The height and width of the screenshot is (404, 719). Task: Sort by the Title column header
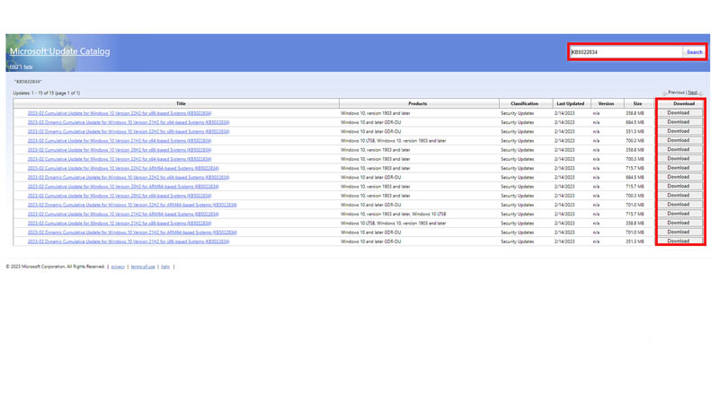[x=181, y=103]
